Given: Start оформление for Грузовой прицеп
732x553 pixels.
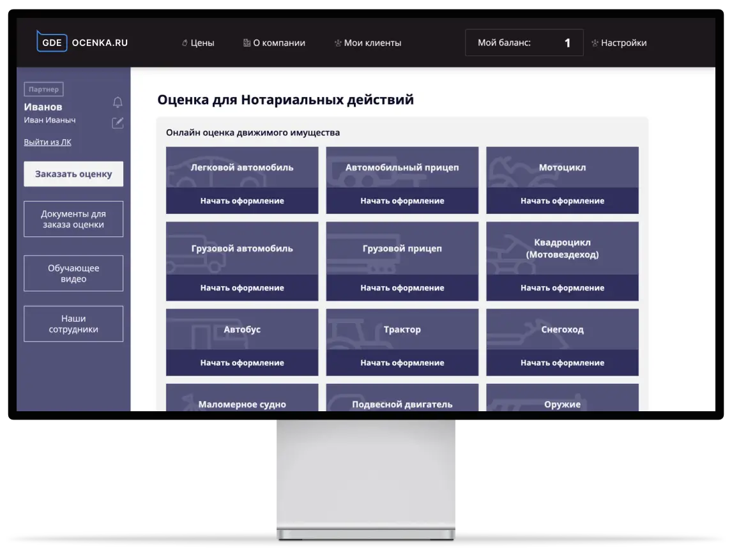Looking at the screenshot, I should point(402,288).
